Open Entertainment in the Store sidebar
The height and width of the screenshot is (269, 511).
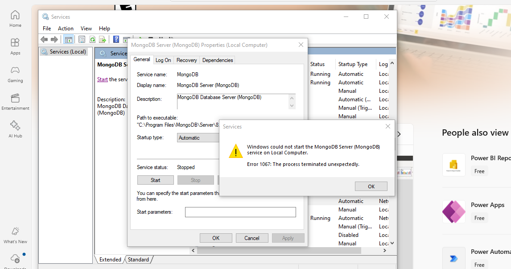(15, 102)
